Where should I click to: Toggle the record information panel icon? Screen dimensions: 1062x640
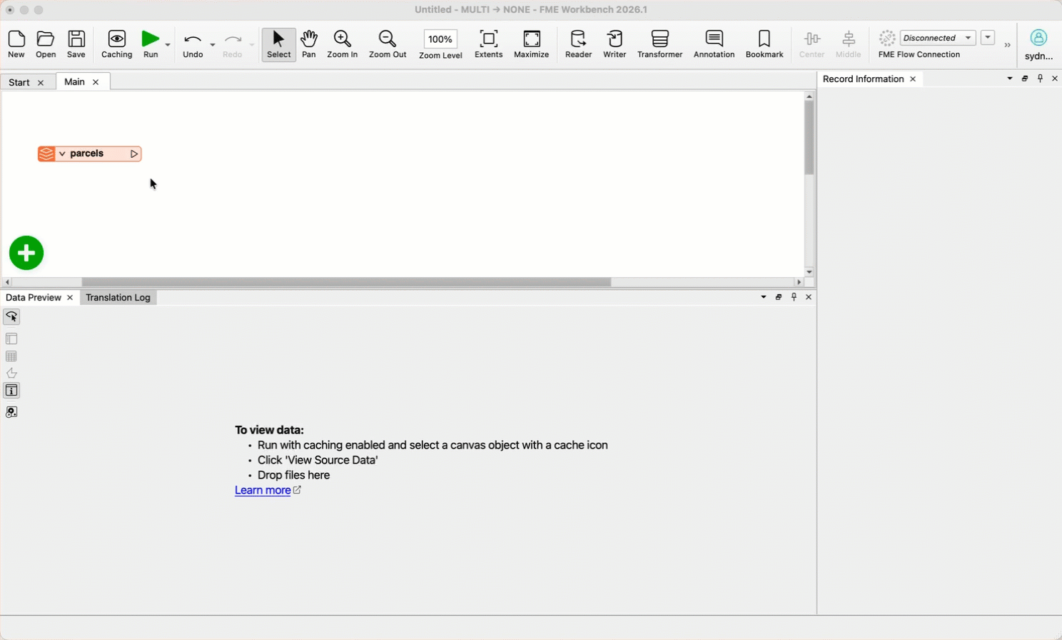11,390
